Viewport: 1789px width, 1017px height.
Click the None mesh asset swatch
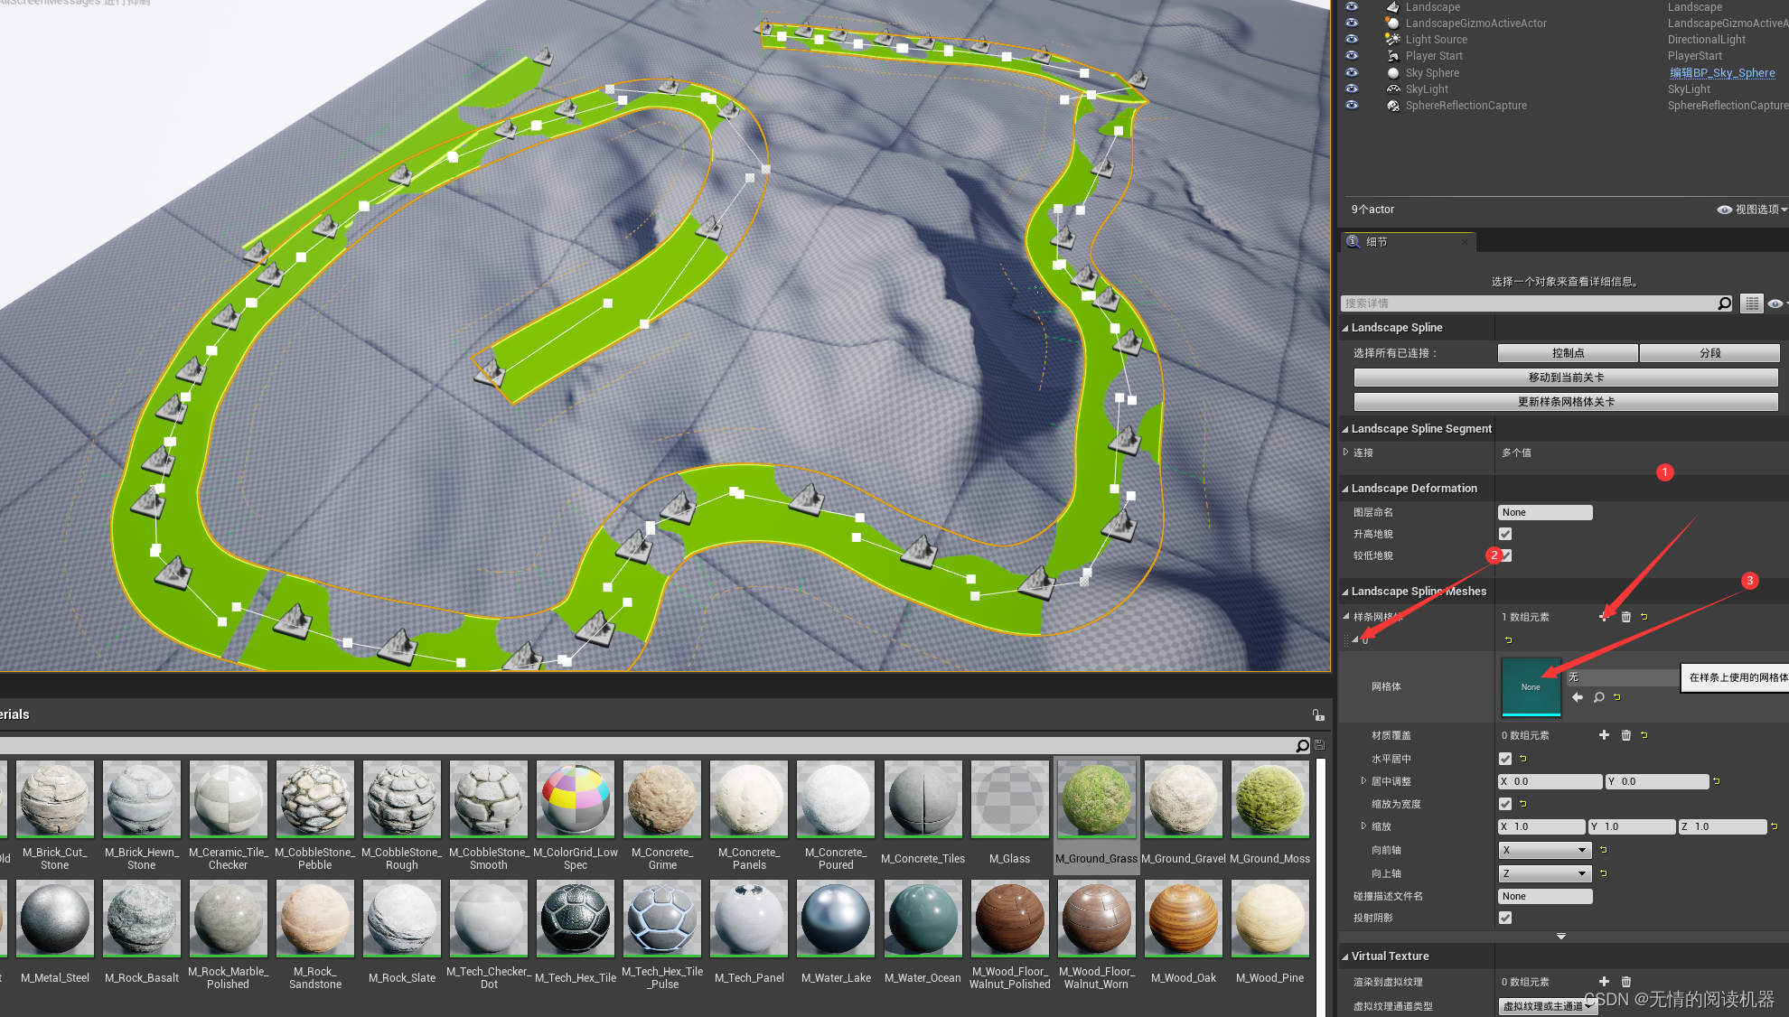click(1531, 687)
